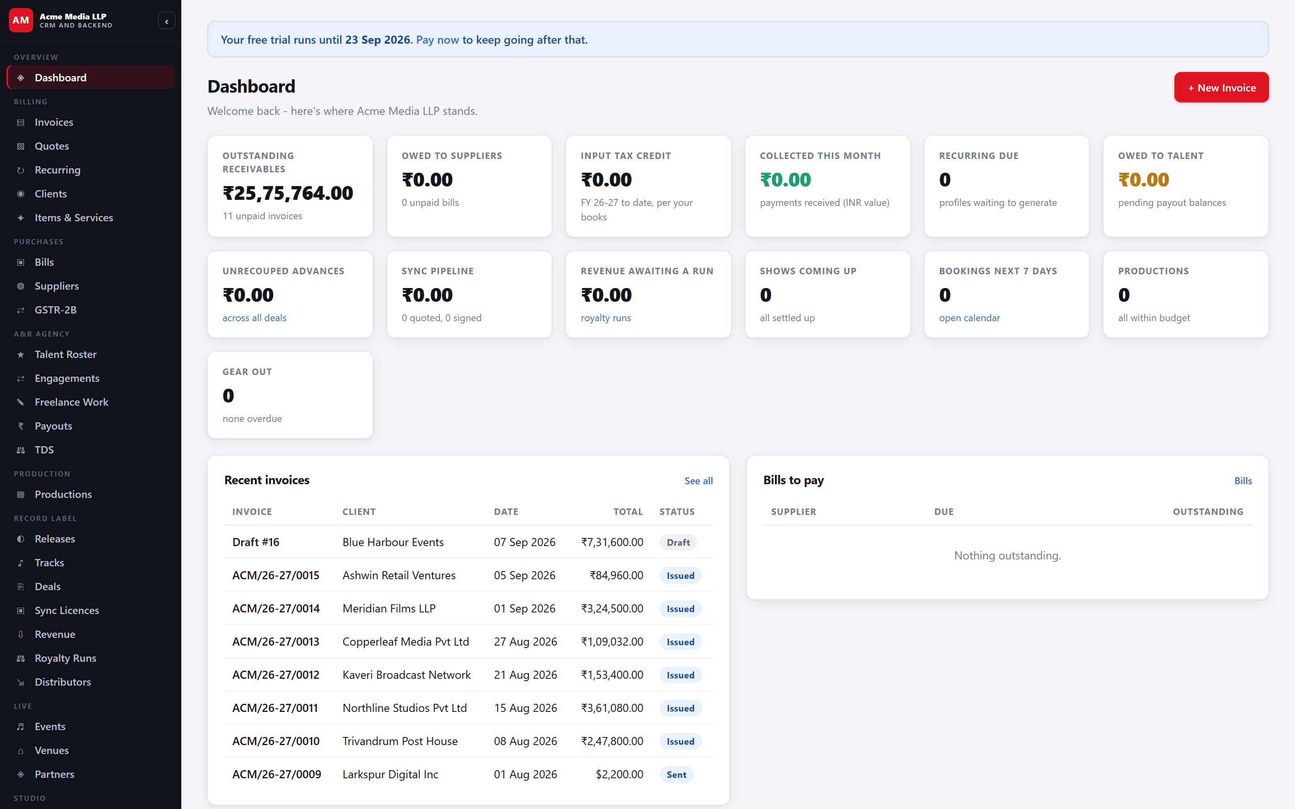The image size is (1295, 809).
Task: See all recent invoices
Action: tap(698, 481)
